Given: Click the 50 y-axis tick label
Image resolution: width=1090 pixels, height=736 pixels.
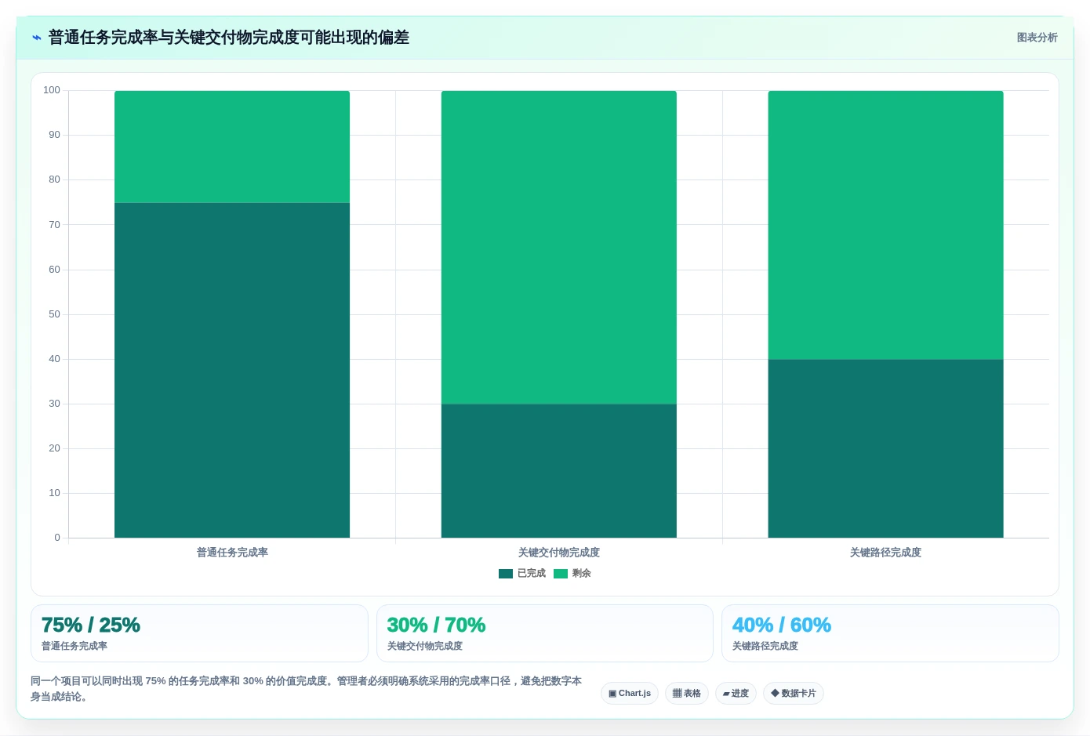Looking at the screenshot, I should click(54, 314).
